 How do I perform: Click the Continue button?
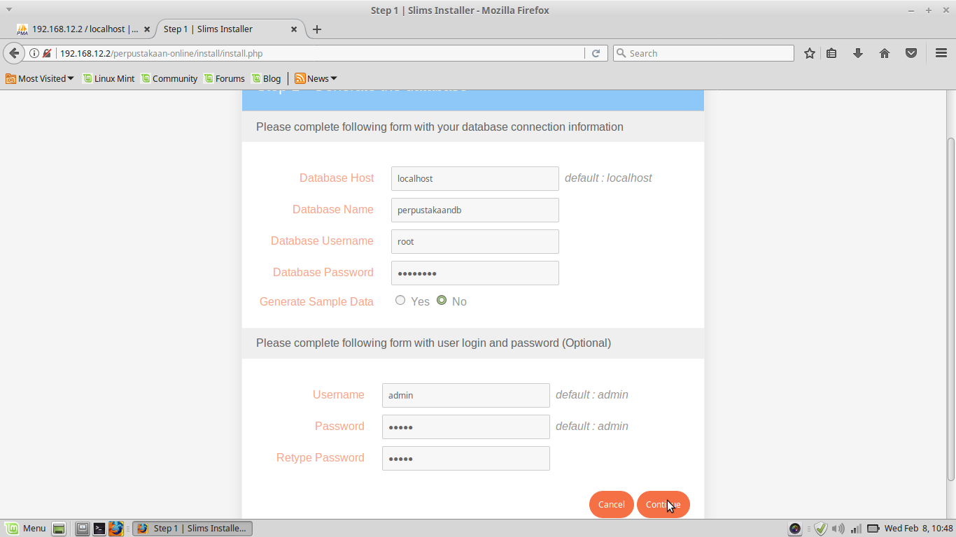[x=663, y=504]
